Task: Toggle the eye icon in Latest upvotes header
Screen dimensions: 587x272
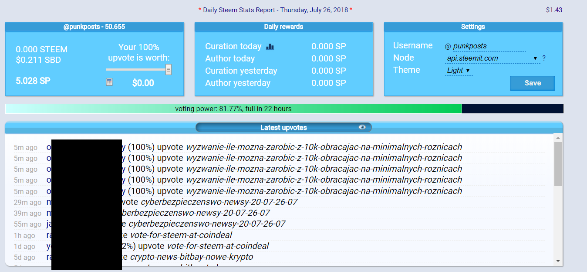Action: (362, 127)
